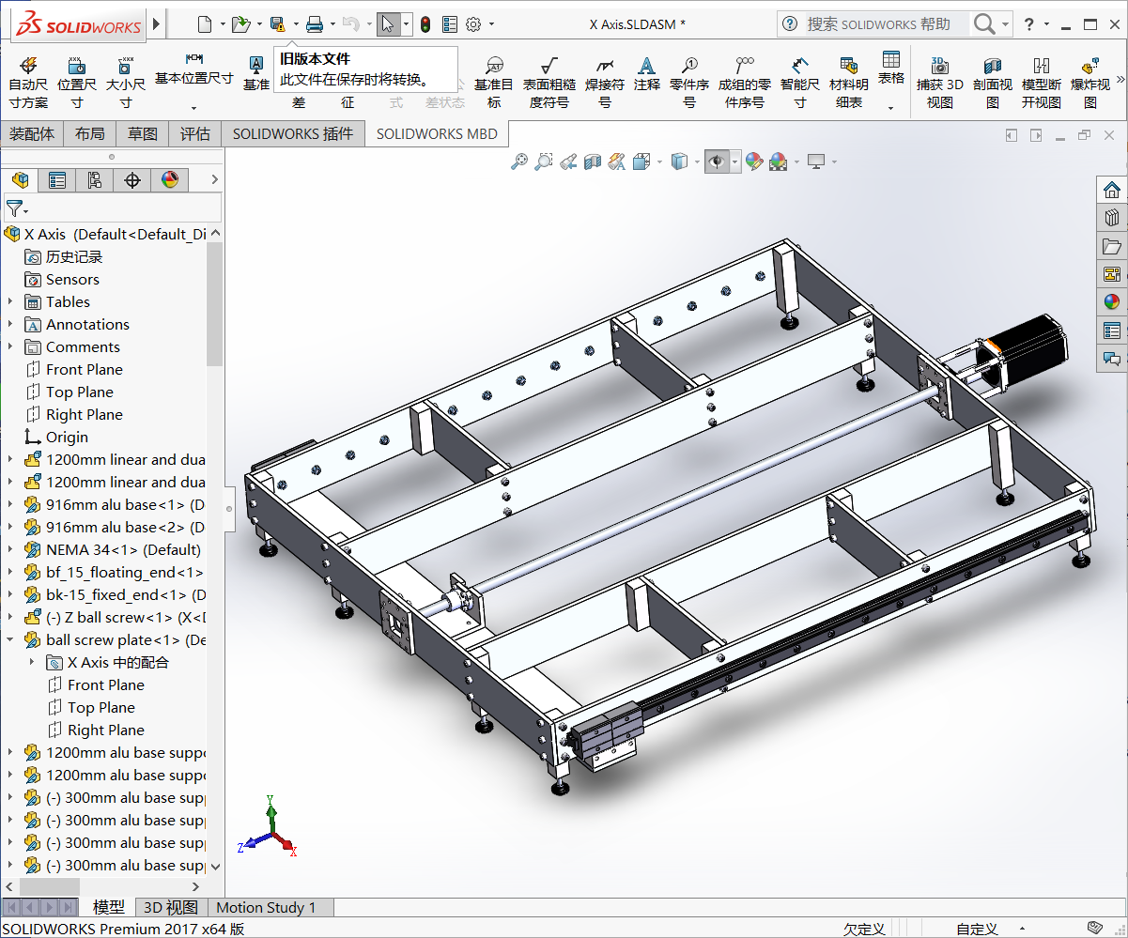Open the 3D 视图 bottom tab

[170, 907]
